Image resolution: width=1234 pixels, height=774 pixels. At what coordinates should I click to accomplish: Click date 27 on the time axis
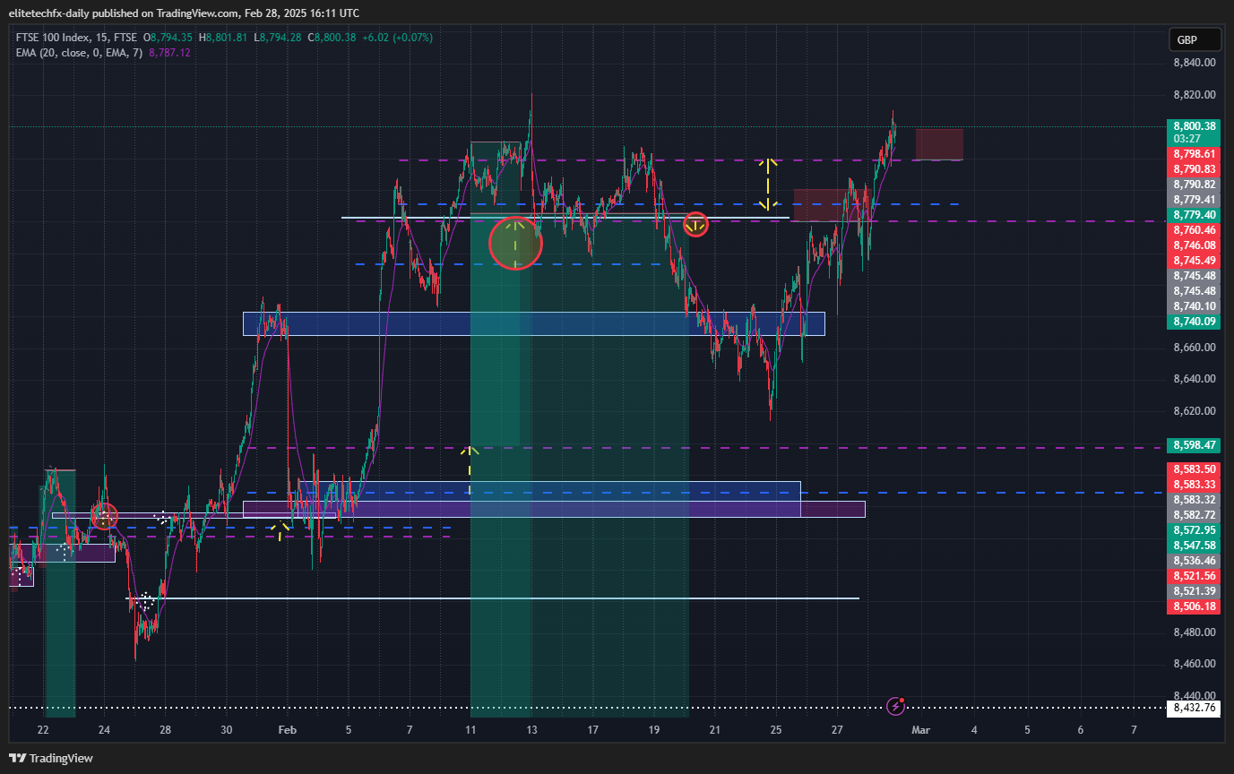[x=836, y=730]
